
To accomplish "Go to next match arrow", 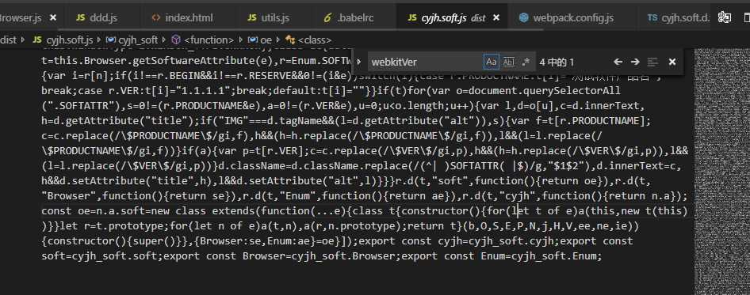I will coord(635,62).
